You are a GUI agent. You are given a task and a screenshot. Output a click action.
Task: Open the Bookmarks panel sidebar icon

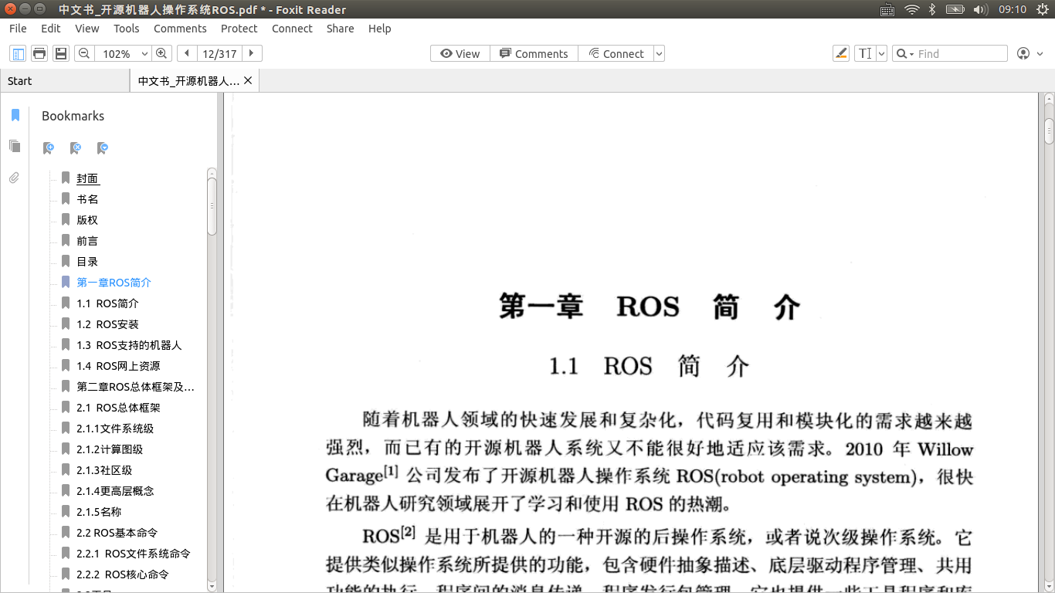coord(15,115)
